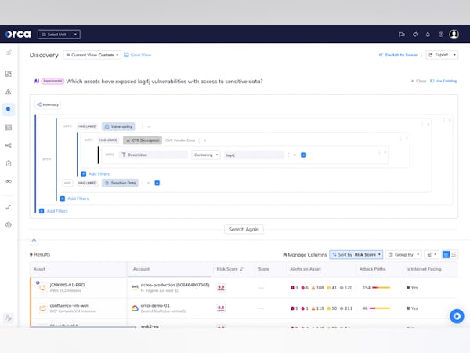This screenshot has width=470, height=353.
Task: Open the dropdown right of Group By
Action: [432, 254]
